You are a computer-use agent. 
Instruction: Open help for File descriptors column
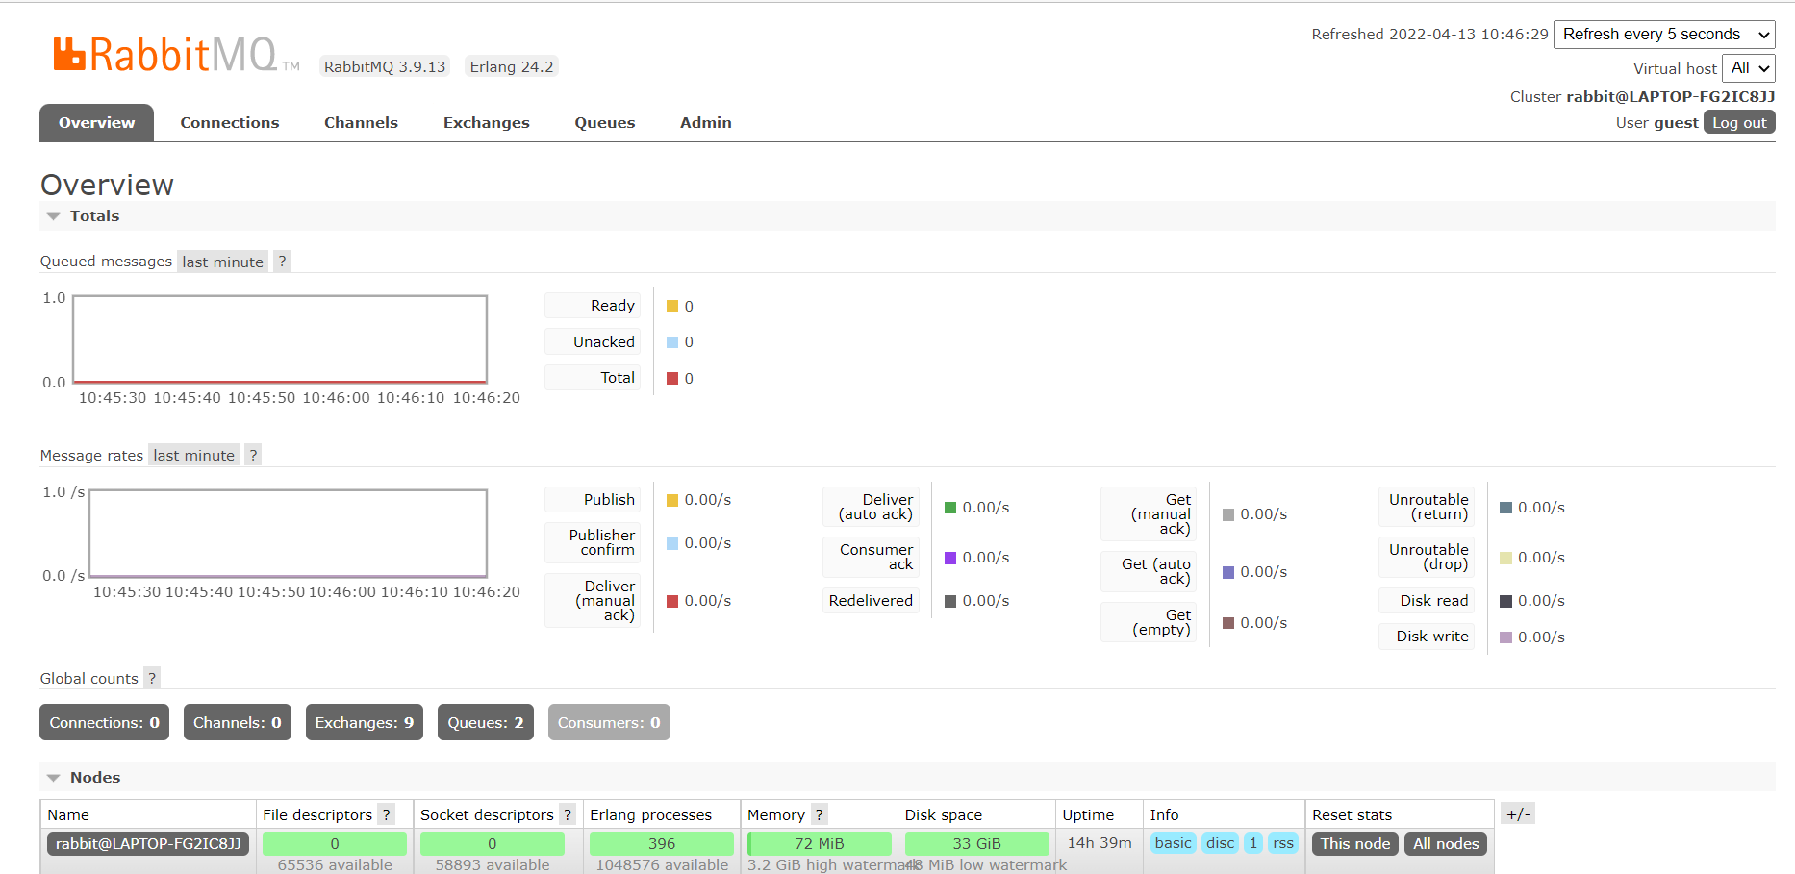[x=386, y=814]
